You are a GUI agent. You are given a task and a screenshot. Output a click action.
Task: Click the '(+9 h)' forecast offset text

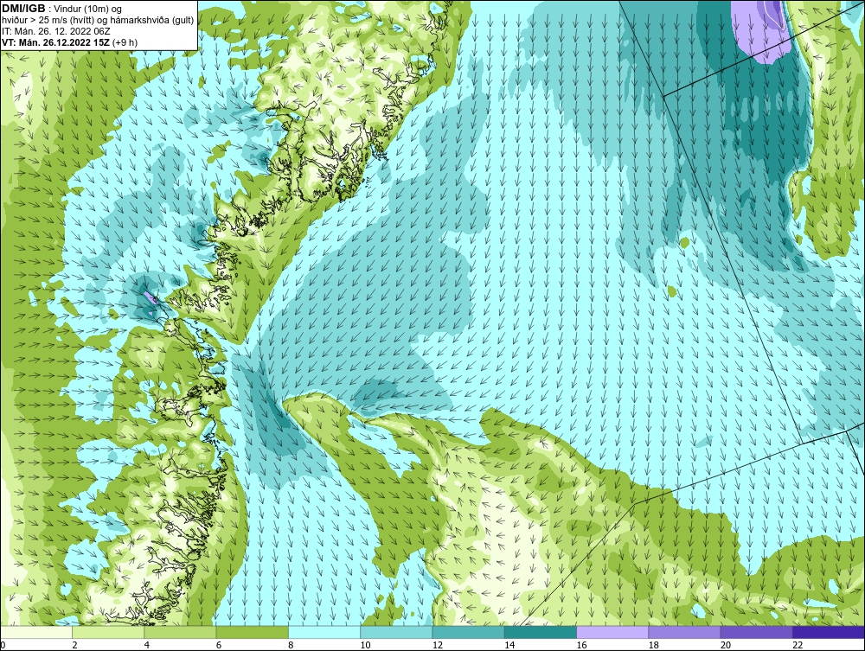[x=125, y=42]
